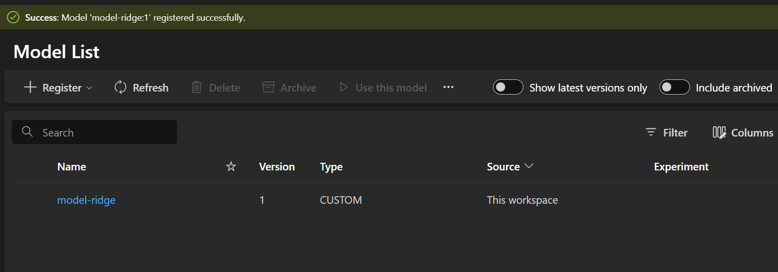Click the Register plus icon
This screenshot has height=272, width=778.
(30, 87)
